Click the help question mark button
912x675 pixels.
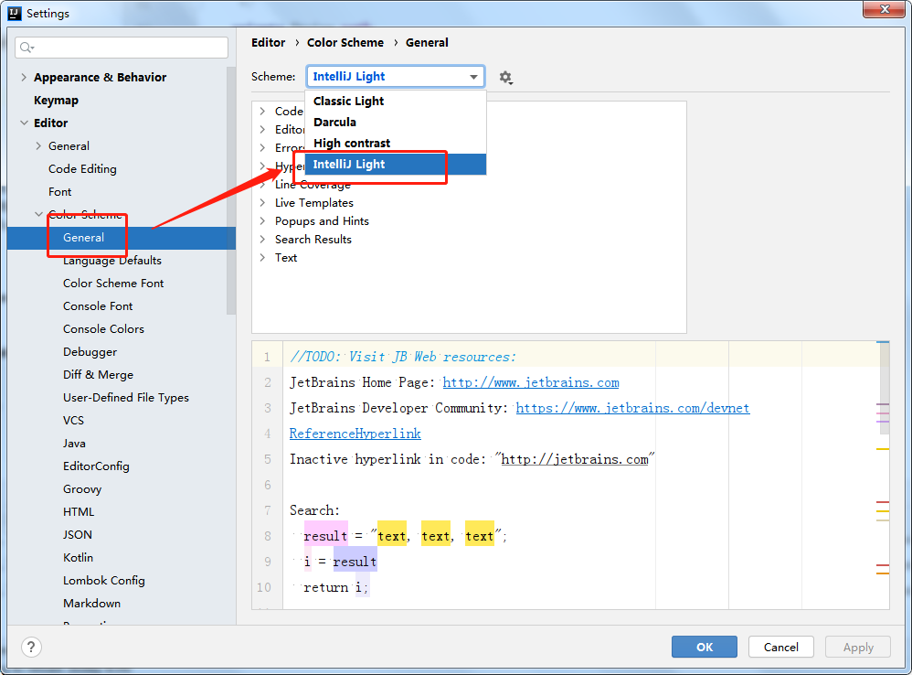[31, 647]
